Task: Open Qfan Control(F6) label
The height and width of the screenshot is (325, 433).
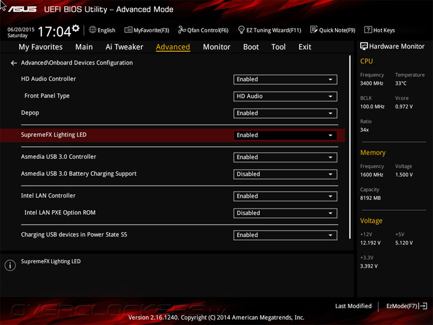Action: click(208, 30)
